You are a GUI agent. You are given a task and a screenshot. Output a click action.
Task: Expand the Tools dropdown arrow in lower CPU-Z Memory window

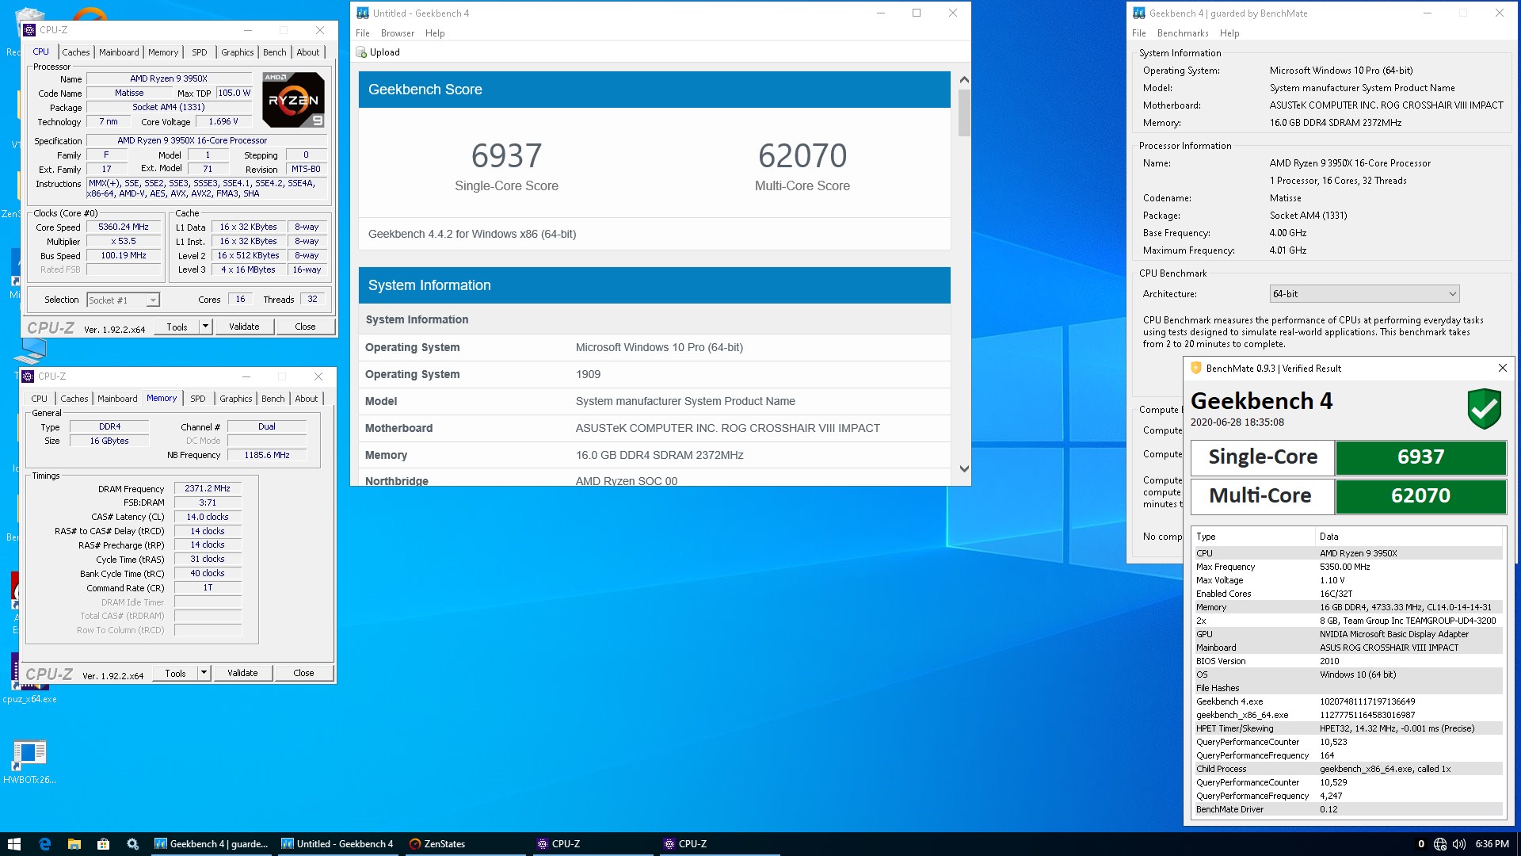(204, 673)
